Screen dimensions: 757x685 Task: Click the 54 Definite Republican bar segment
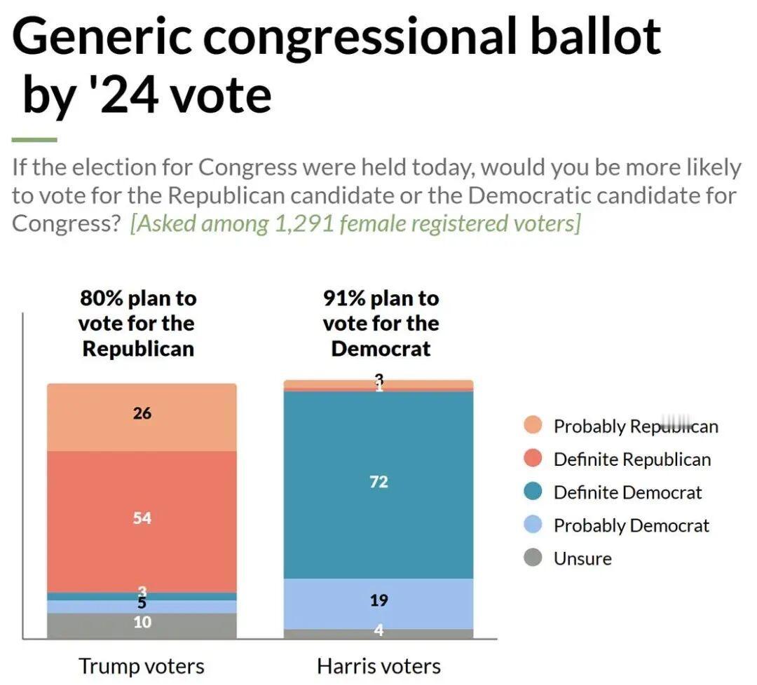click(142, 522)
